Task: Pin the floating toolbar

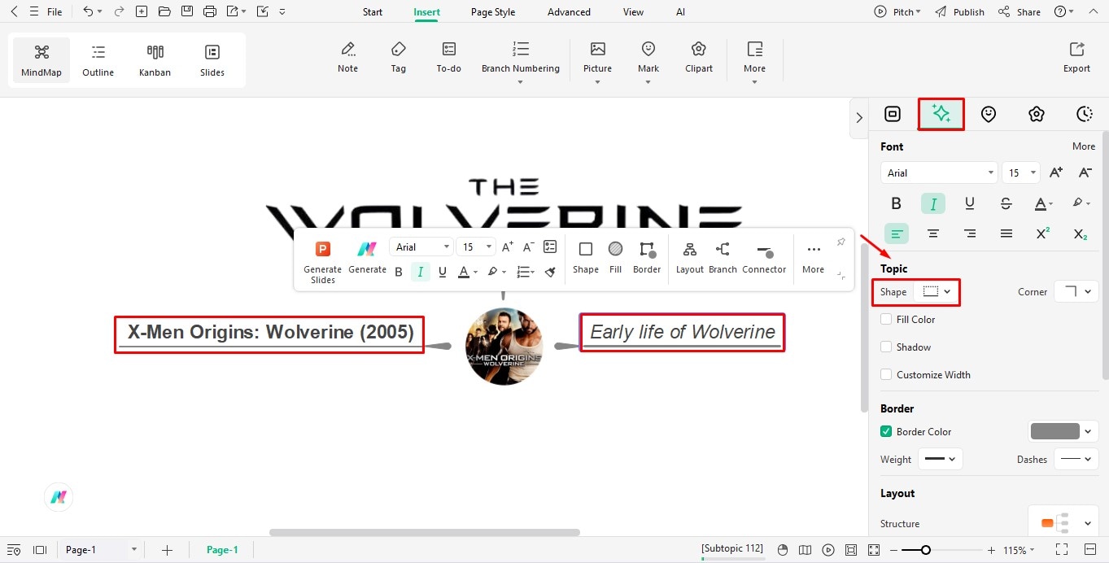Action: 840,242
